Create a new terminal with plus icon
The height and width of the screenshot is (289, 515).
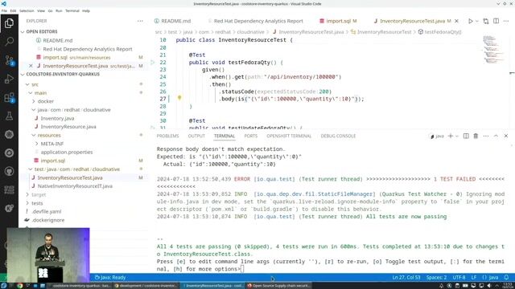(451, 136)
